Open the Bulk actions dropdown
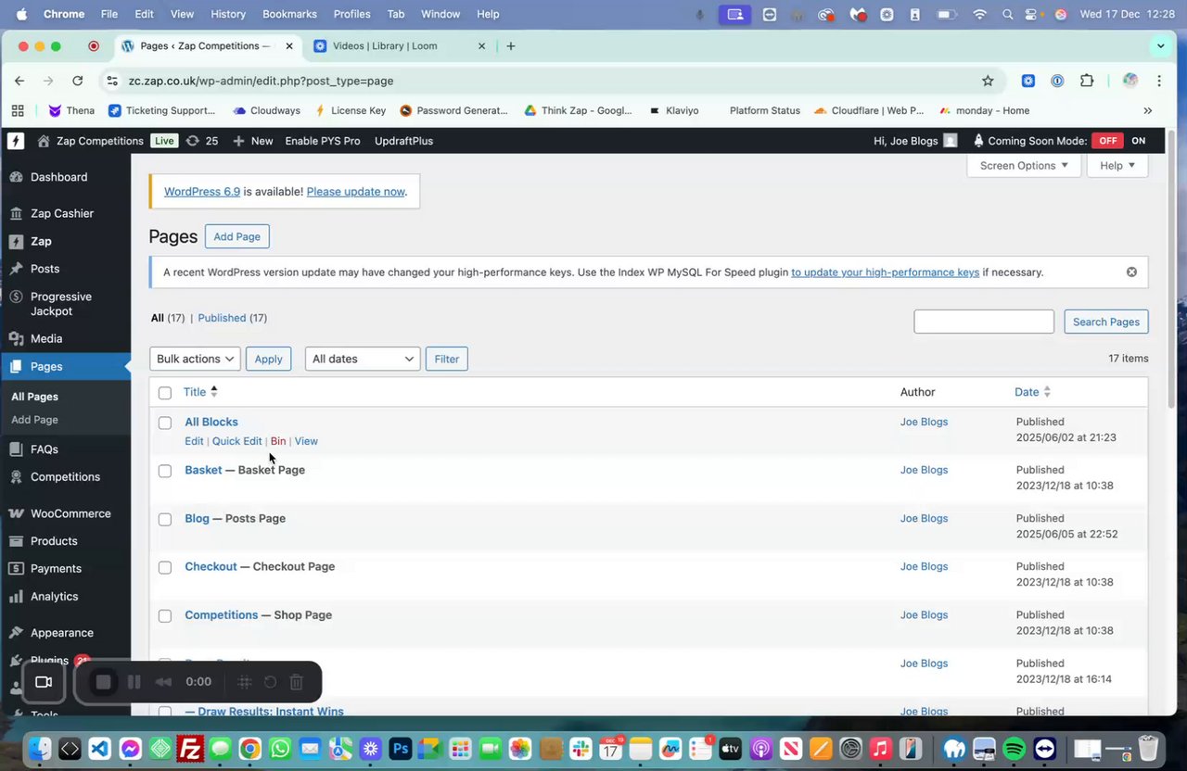The height and width of the screenshot is (771, 1187). point(195,359)
